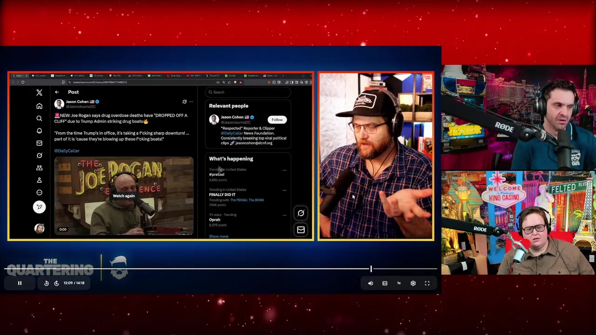
Task: Select the Kino Casino webcam feed
Action: point(519,223)
